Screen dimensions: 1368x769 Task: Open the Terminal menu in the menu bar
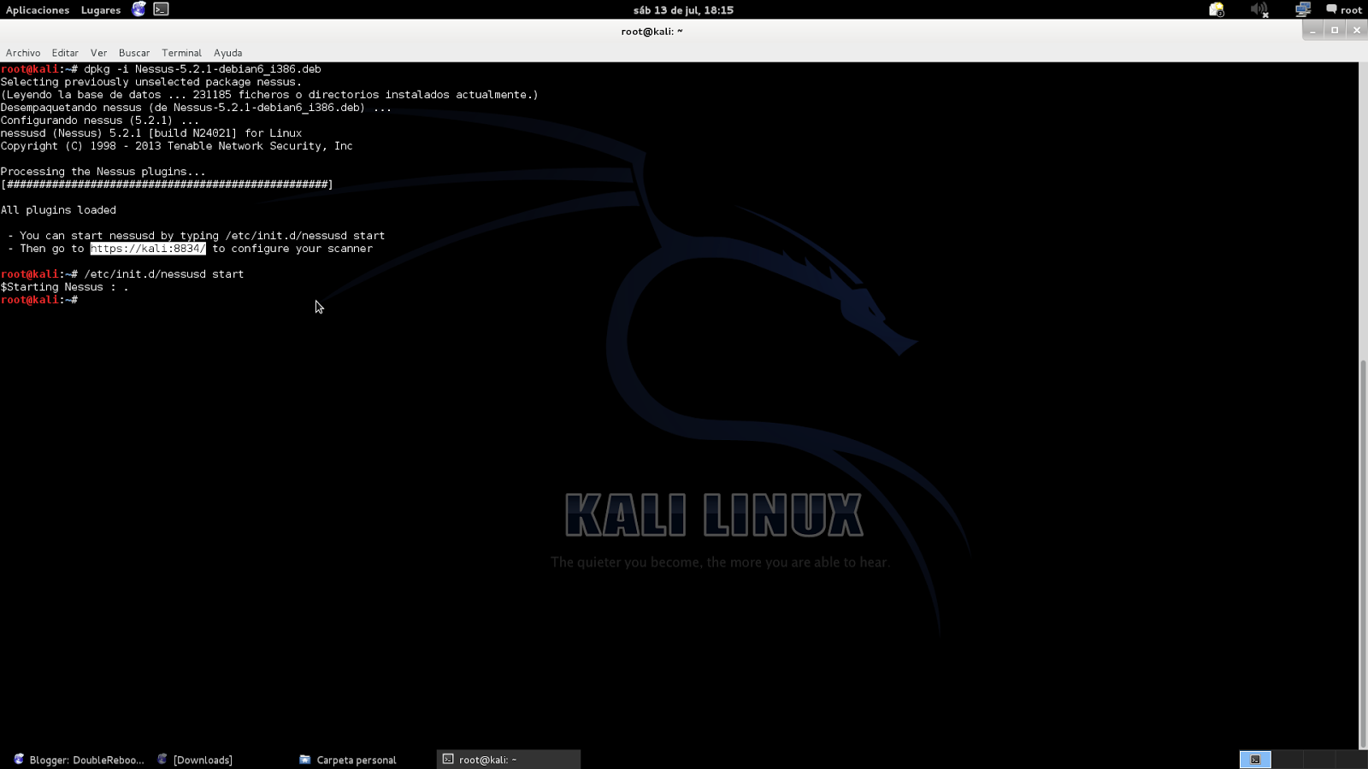[182, 53]
